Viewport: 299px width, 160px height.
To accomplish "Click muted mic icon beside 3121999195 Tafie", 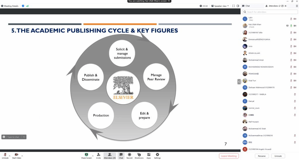I will point(291,33).
